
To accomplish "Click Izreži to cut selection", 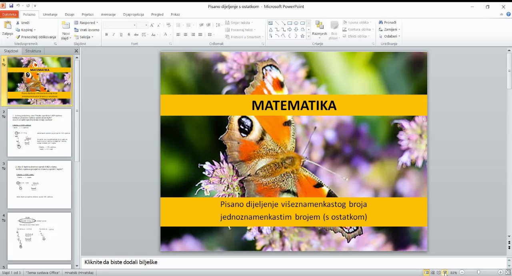I will tap(22, 23).
